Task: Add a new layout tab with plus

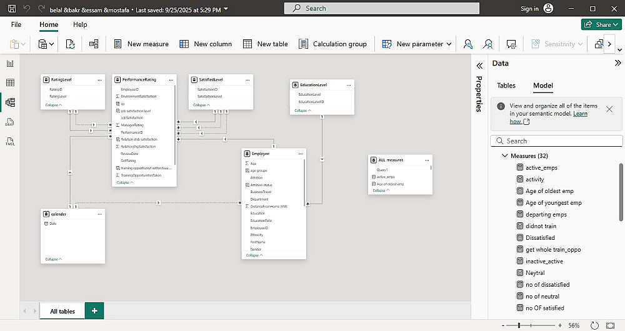Action: (94, 310)
